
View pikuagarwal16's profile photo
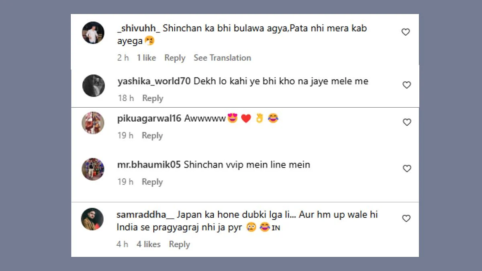93,123
